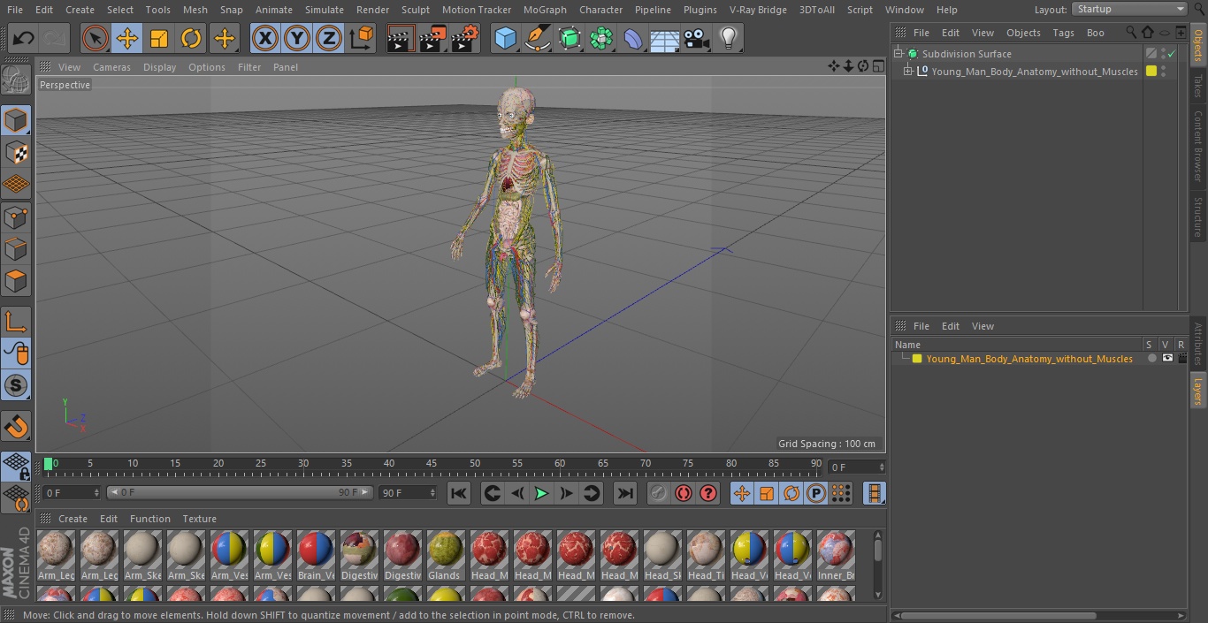Switch to the Takes side tab

pyautogui.click(x=1198, y=85)
